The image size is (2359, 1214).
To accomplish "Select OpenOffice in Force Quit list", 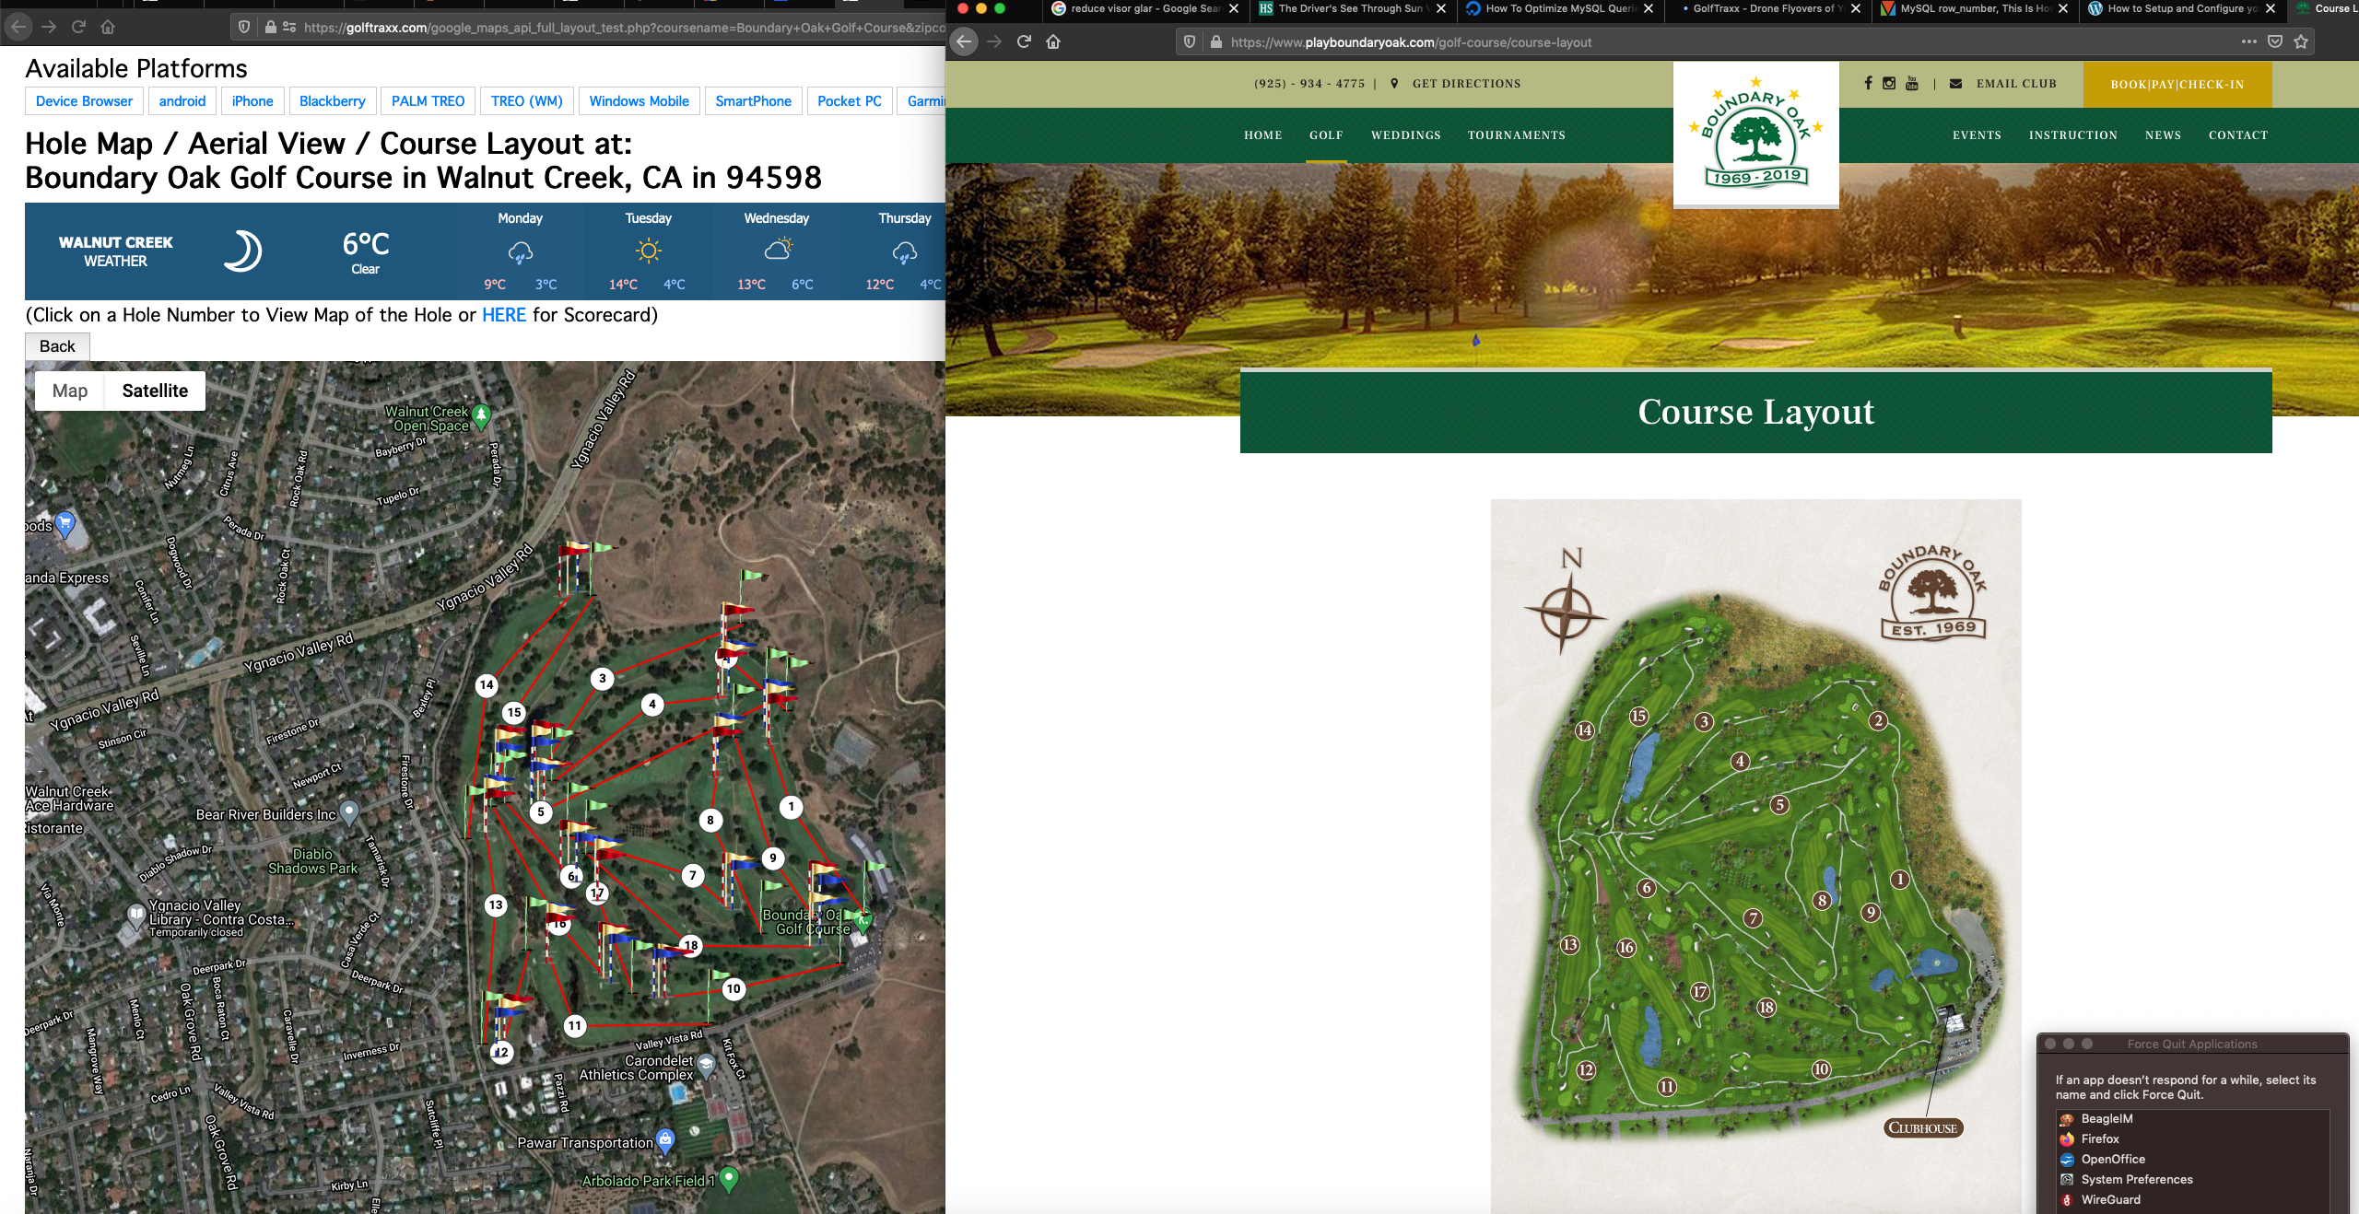I will coord(2193,1160).
